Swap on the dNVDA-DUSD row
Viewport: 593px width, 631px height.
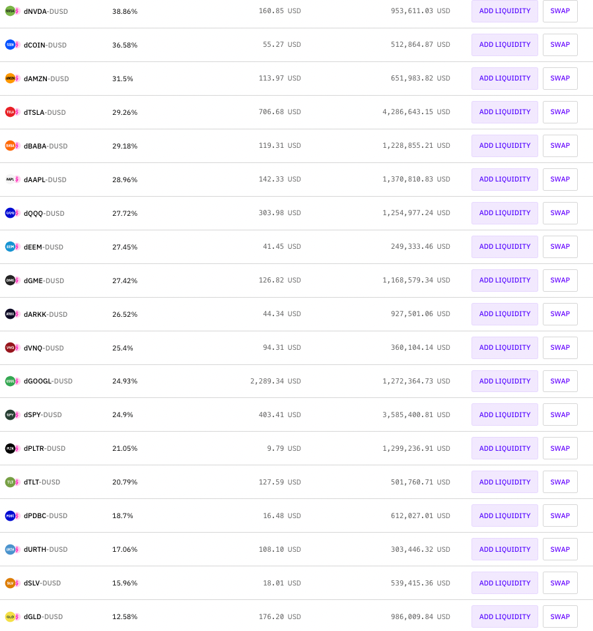click(560, 11)
